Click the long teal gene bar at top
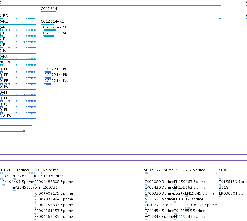The image size is (247, 221). 110,6
